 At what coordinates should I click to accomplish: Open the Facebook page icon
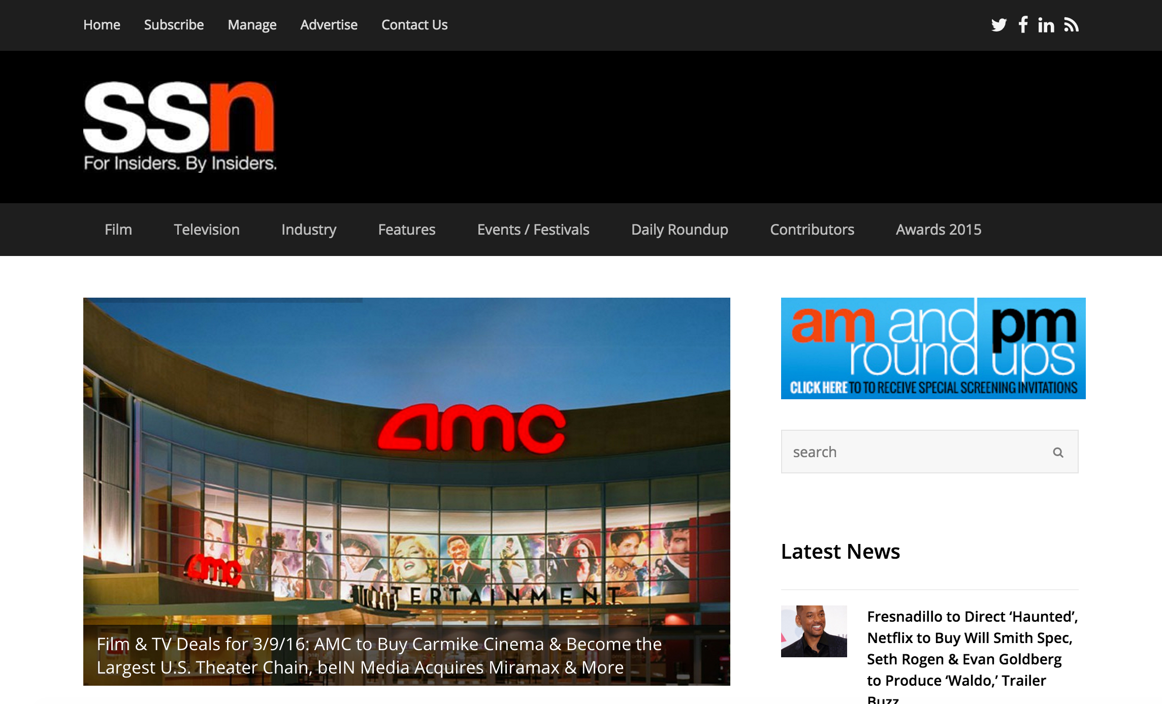pos(1023,24)
